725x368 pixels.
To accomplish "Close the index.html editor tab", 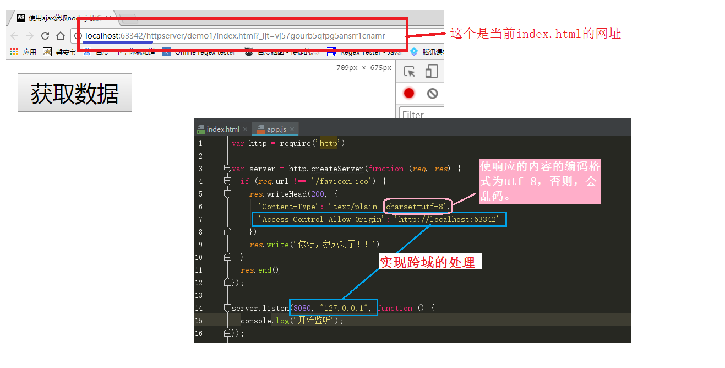I will (x=246, y=129).
